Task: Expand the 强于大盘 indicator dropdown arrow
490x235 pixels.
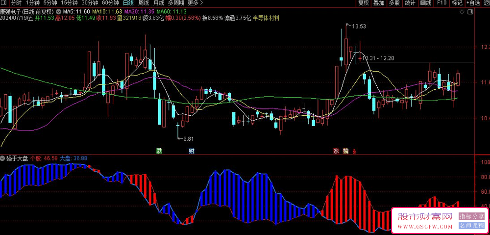Action: point(3,158)
